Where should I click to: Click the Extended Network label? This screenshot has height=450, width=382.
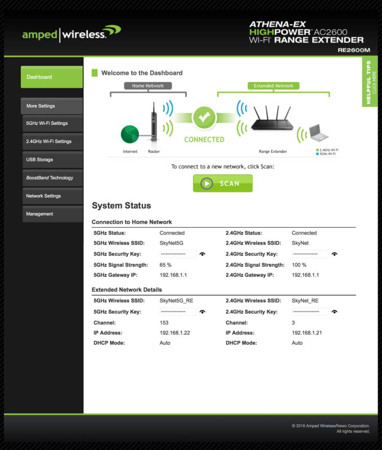(x=273, y=86)
